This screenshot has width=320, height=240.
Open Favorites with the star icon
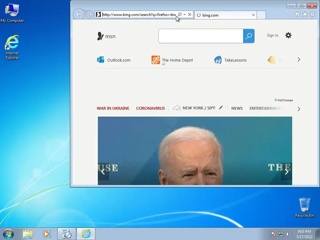305,14
